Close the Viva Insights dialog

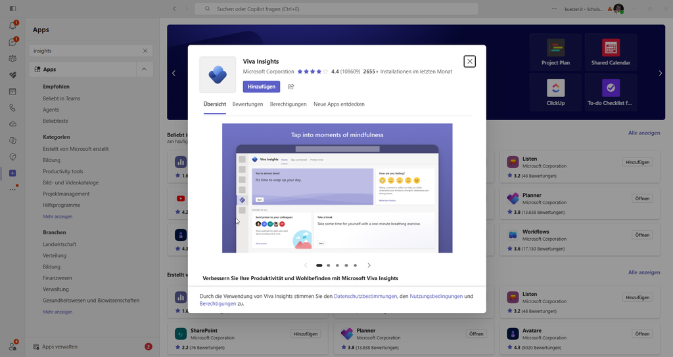click(469, 61)
